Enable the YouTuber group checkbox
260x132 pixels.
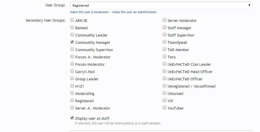(164, 108)
